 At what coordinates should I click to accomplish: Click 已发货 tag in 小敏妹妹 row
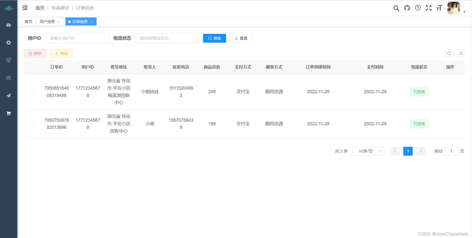pyautogui.click(x=419, y=92)
